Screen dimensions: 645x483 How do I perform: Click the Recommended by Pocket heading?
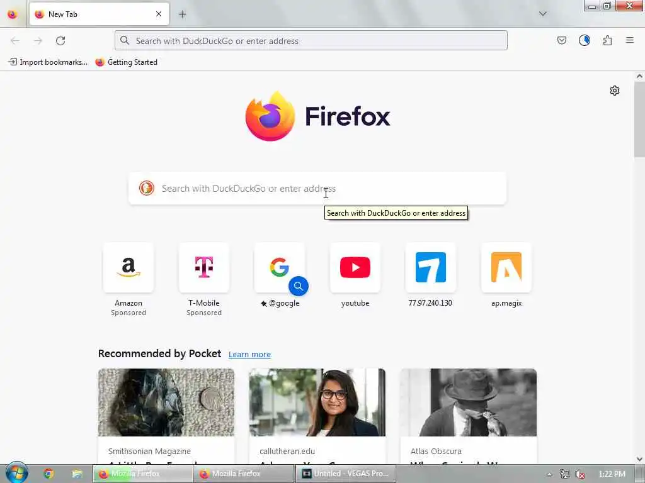click(x=159, y=353)
